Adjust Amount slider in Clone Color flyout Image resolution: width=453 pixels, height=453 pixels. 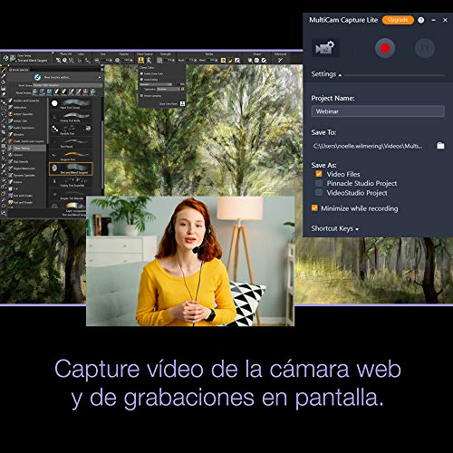click(x=156, y=84)
